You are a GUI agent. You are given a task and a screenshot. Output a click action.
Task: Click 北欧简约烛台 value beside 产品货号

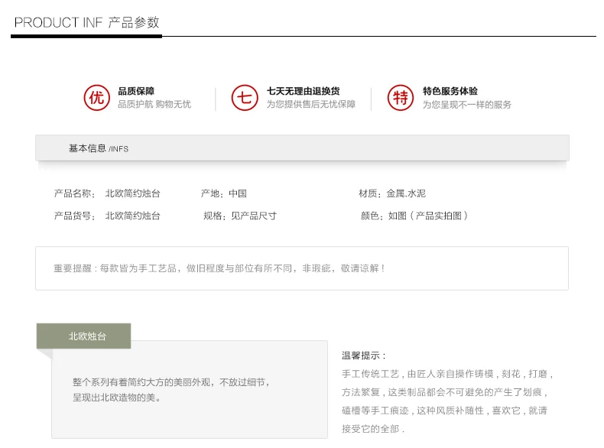click(x=133, y=216)
